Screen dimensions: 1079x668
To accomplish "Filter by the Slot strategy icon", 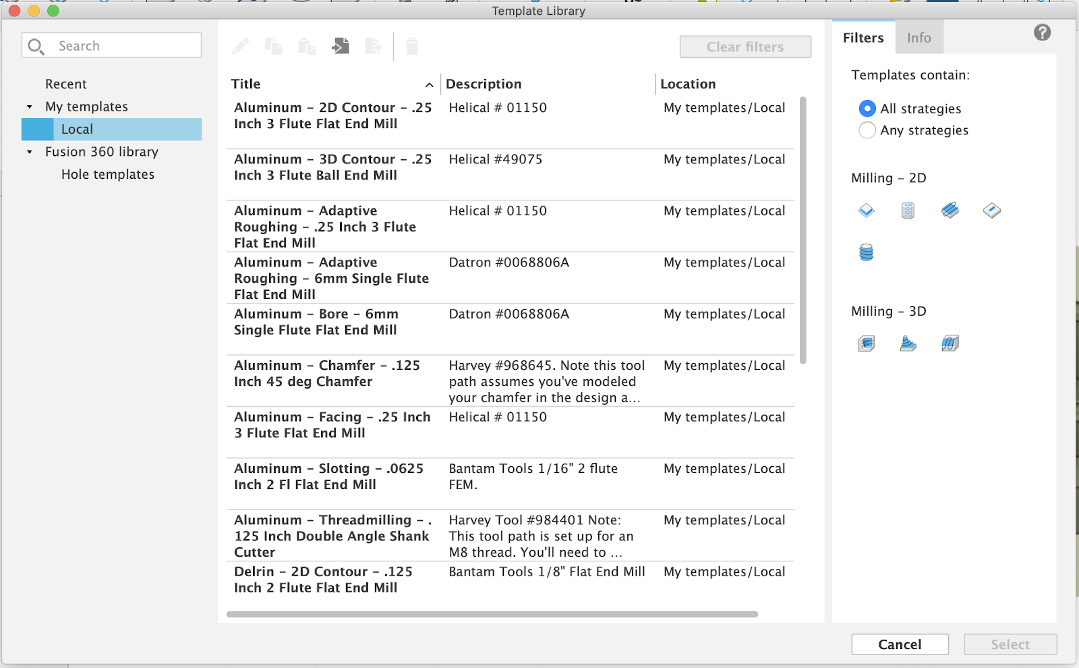I will click(992, 211).
